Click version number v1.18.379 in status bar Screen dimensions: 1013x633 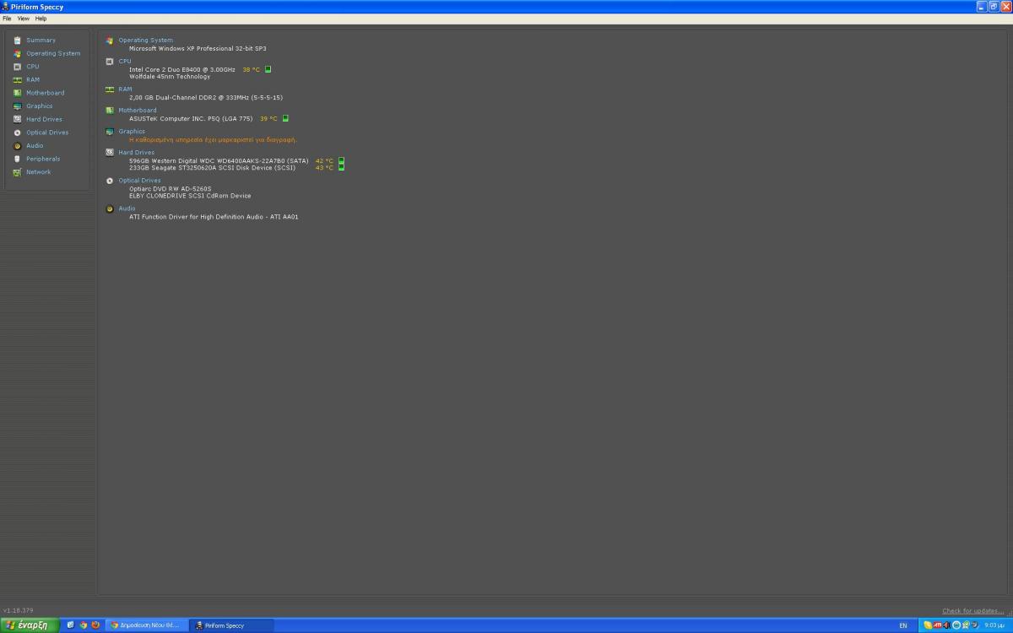pos(18,610)
